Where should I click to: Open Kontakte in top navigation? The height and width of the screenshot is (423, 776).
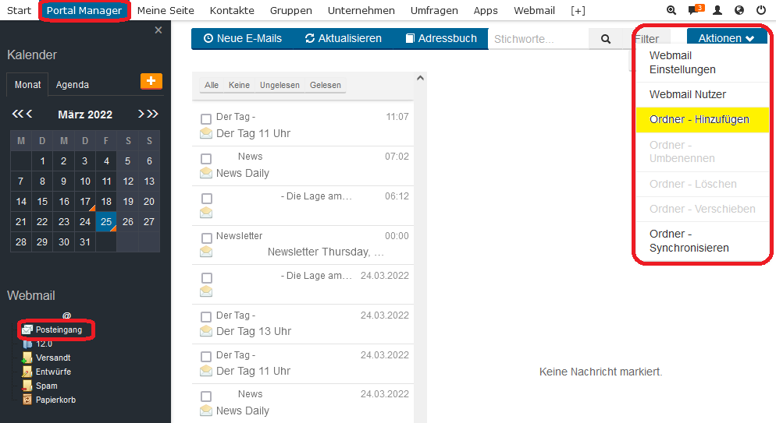tap(232, 10)
